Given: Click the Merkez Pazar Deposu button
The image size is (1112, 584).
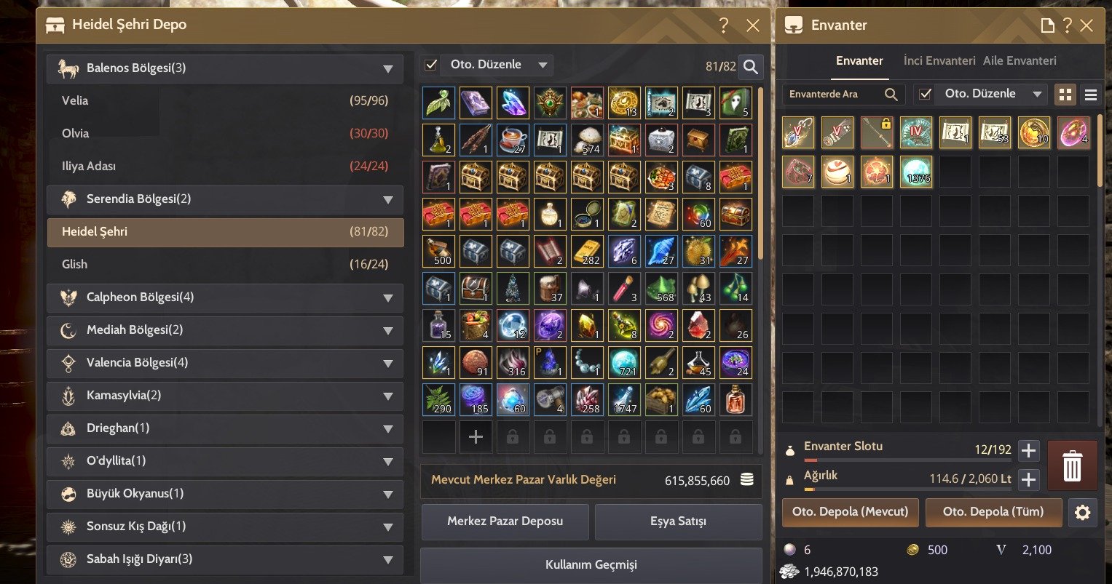Looking at the screenshot, I should coord(505,521).
